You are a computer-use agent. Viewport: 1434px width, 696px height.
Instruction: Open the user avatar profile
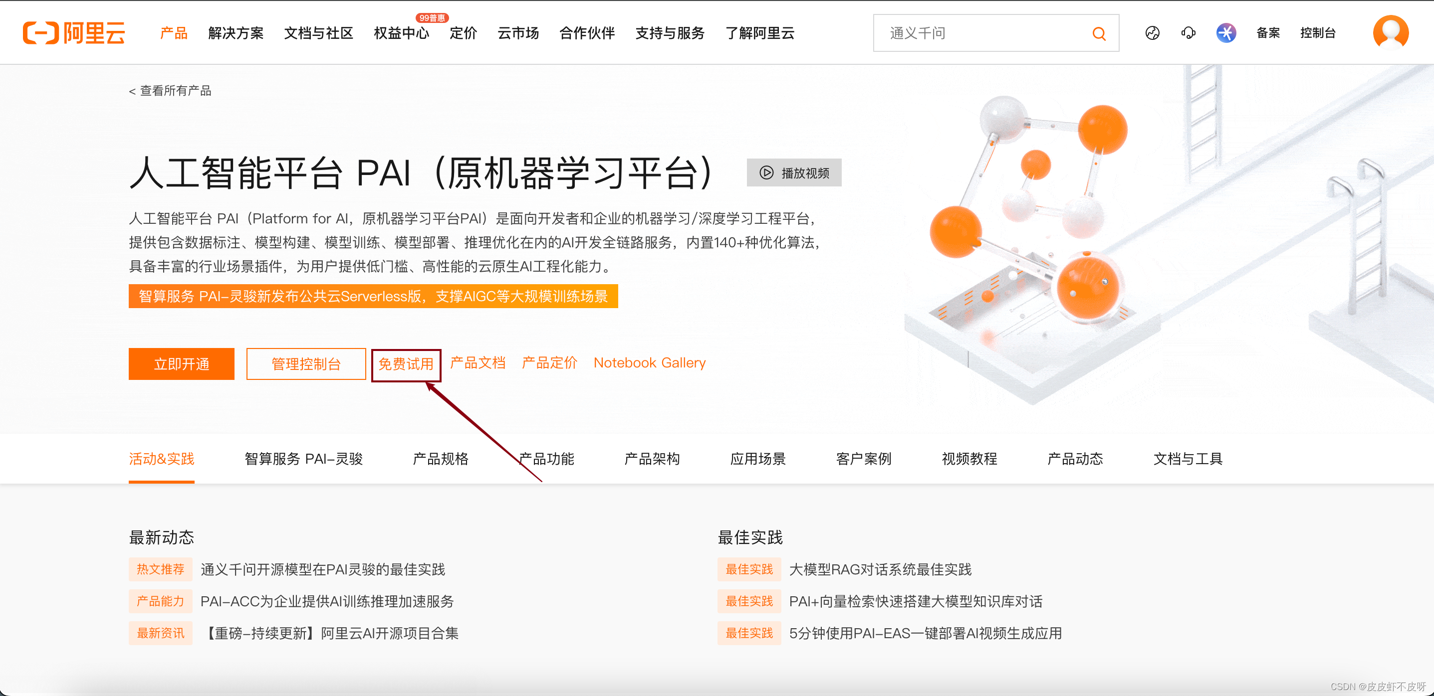click(x=1391, y=33)
